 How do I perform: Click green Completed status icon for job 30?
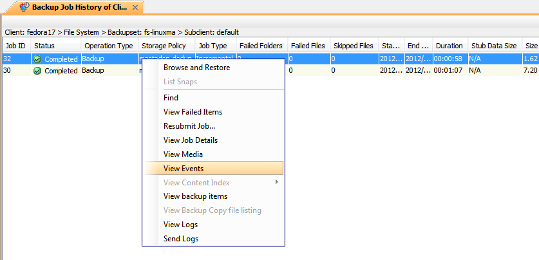pos(37,71)
